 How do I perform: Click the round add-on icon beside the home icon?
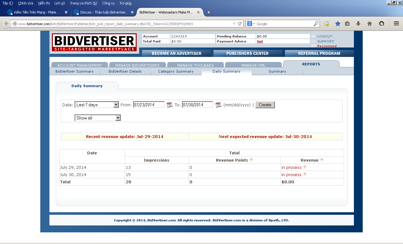click(382, 24)
